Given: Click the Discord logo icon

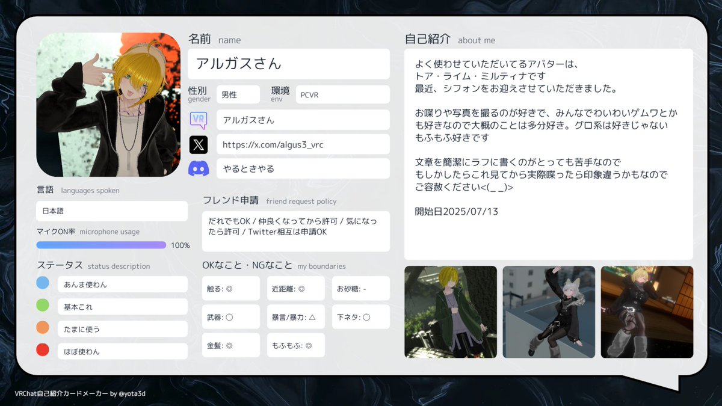Looking at the screenshot, I should point(199,168).
